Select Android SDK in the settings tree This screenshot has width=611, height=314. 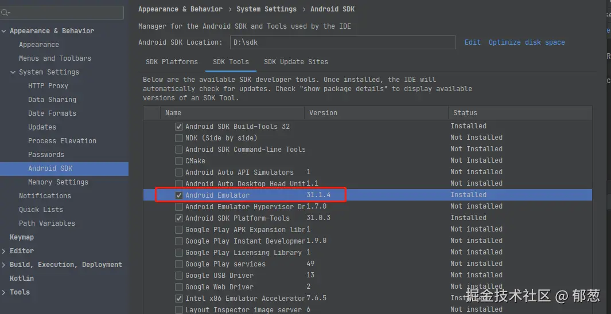64,168
